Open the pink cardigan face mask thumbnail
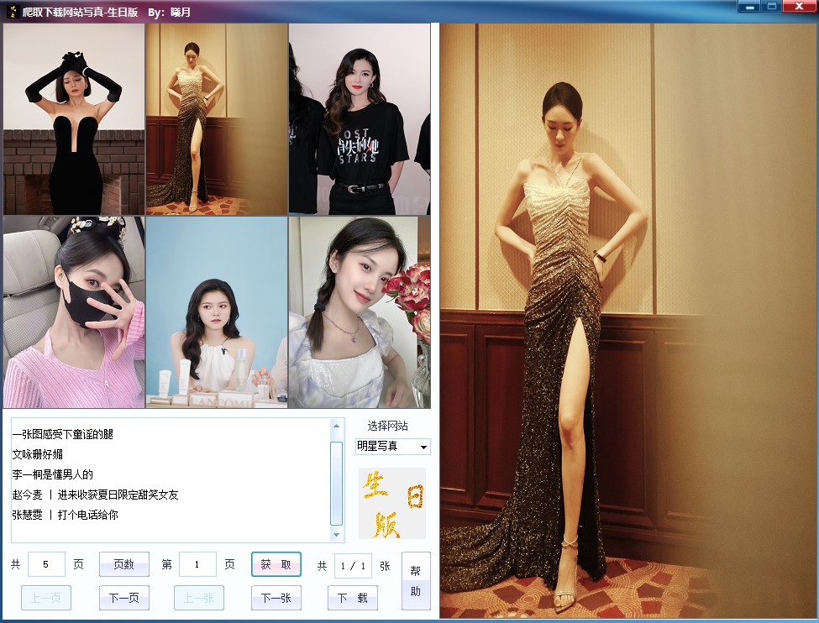819x623 pixels. click(74, 311)
